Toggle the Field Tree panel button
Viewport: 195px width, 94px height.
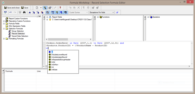(53, 12)
